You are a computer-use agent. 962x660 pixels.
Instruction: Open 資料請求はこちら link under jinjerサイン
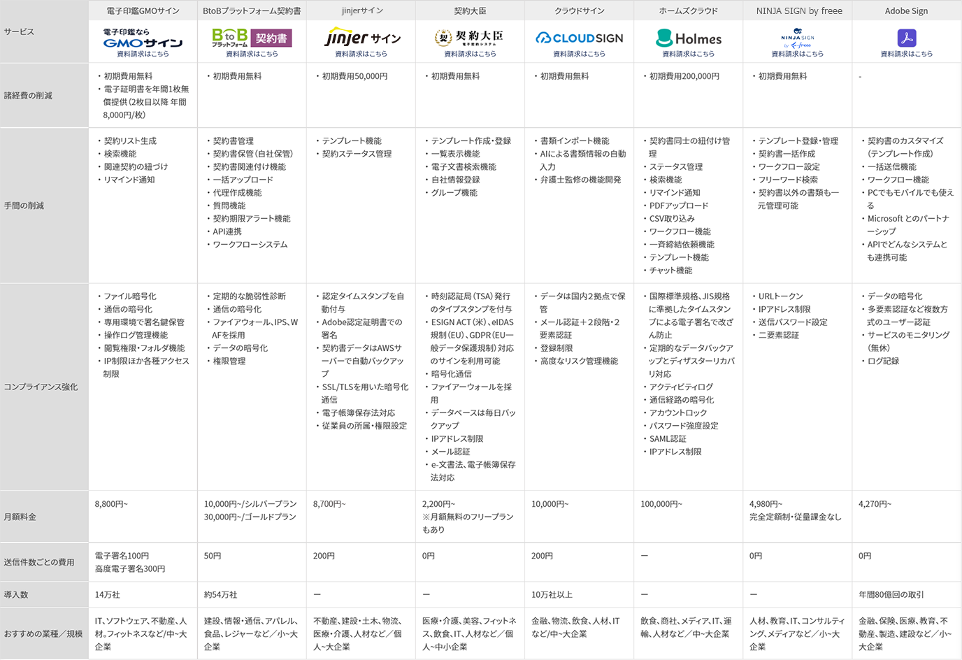coord(361,54)
